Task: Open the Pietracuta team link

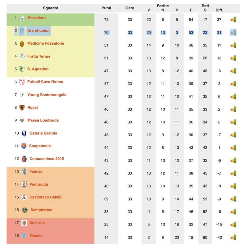Action: pos(39,184)
